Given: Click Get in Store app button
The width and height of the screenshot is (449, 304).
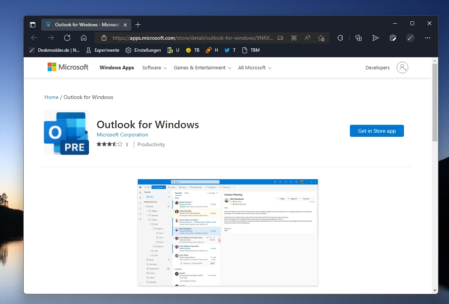Looking at the screenshot, I should click(x=377, y=131).
